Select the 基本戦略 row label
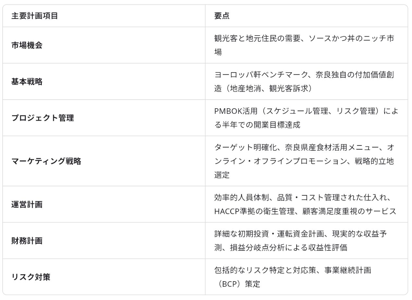 coord(27,82)
